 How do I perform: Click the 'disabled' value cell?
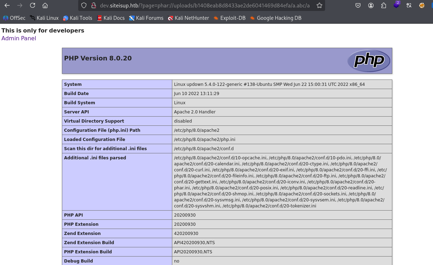click(282, 121)
